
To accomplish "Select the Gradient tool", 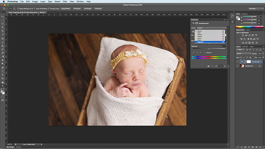I will point(3,57).
